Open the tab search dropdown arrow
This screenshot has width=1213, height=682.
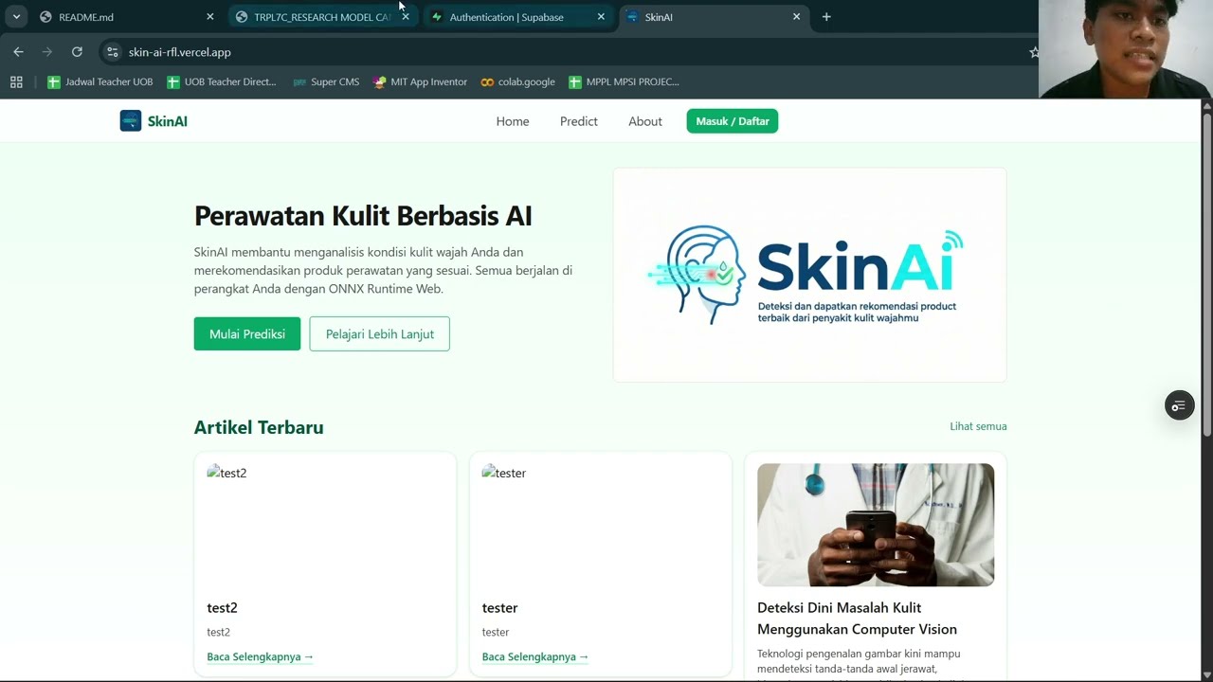(16, 17)
